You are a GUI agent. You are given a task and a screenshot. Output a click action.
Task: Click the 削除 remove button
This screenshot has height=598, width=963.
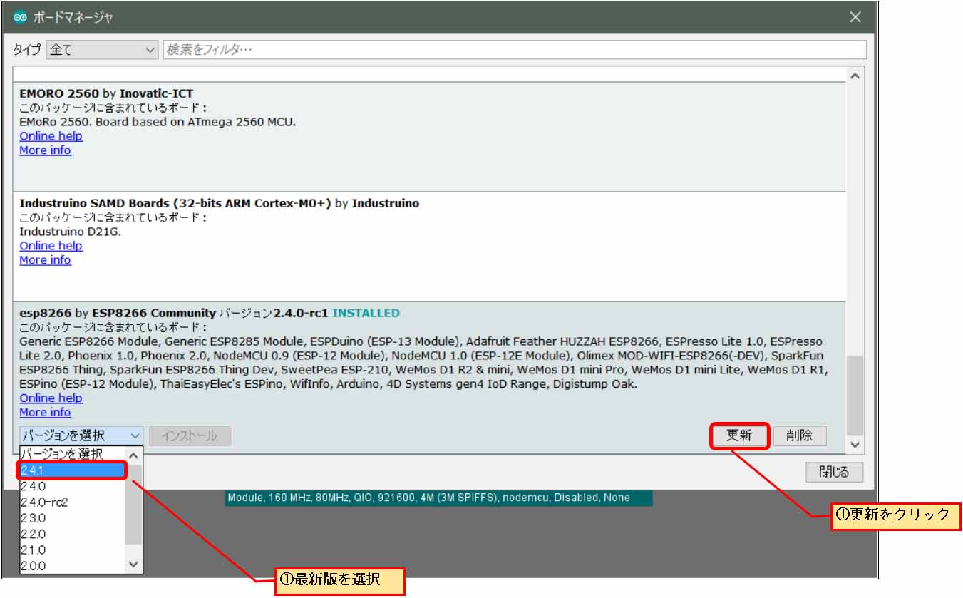click(800, 435)
